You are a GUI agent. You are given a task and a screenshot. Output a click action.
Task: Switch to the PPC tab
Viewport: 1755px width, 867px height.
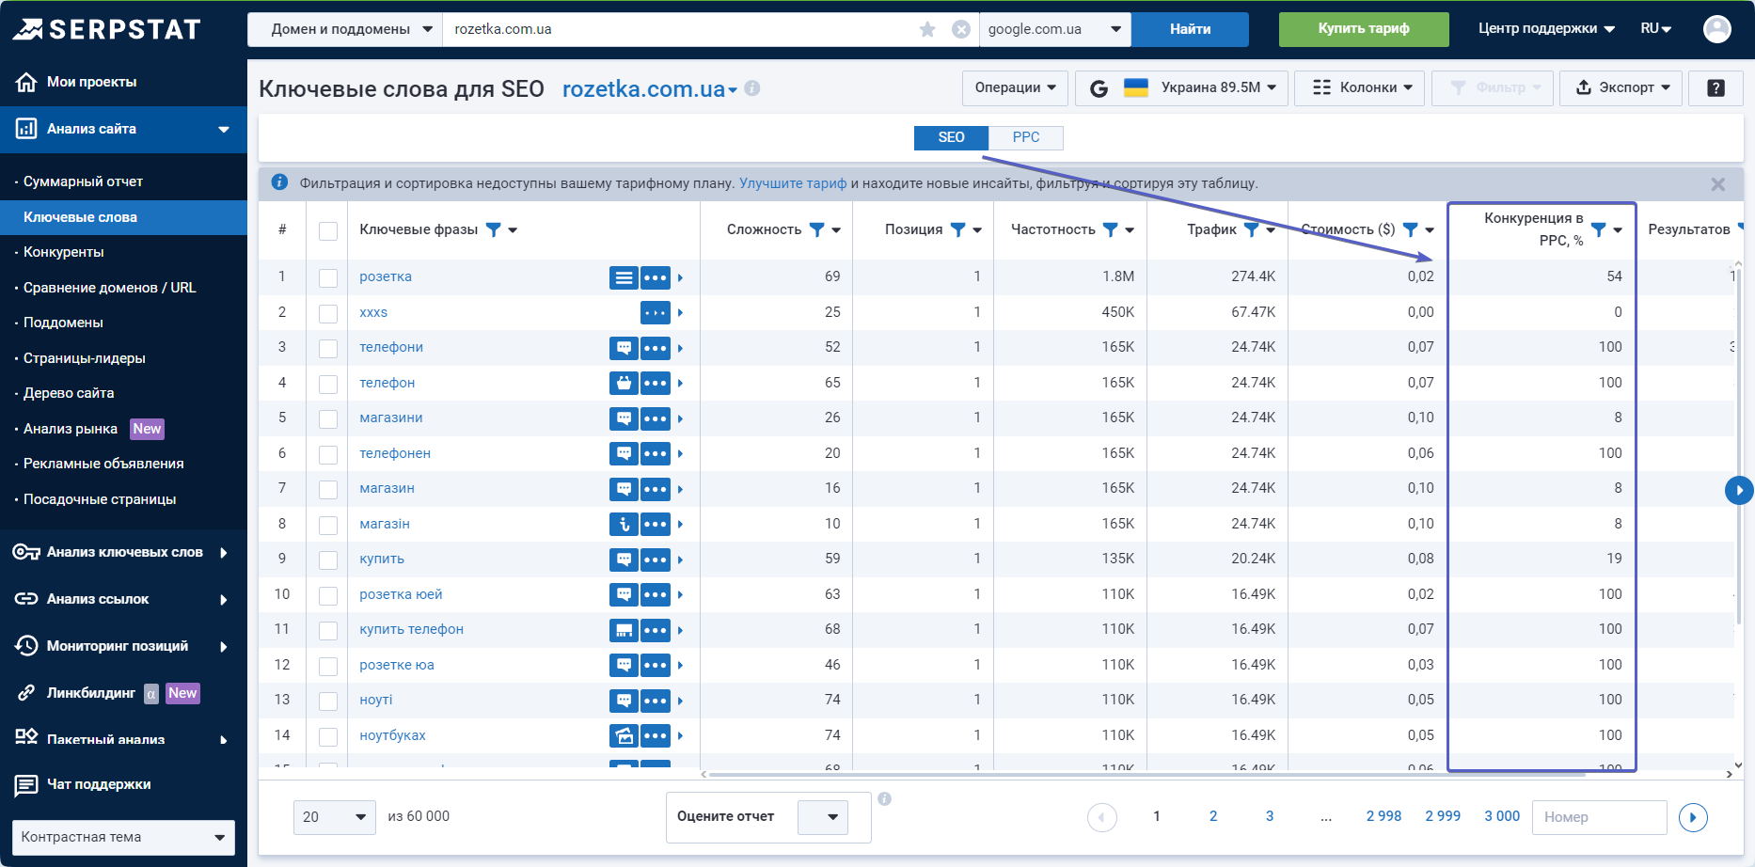[x=1025, y=137]
